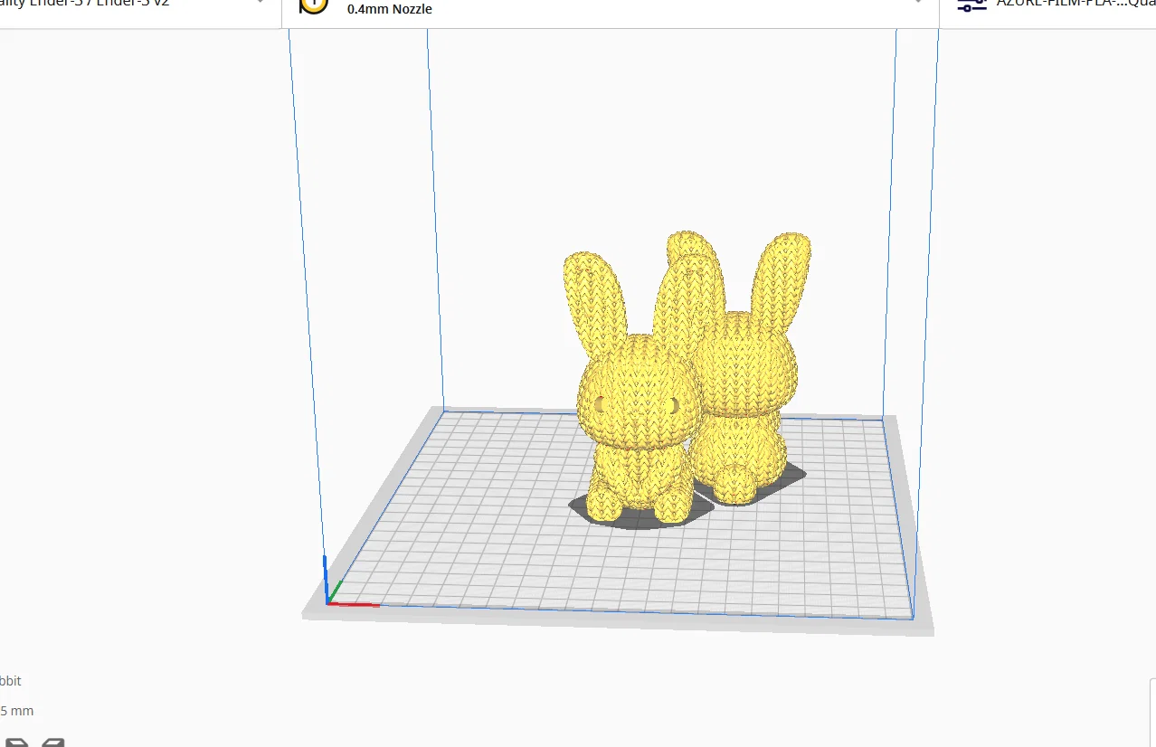Image resolution: width=1156 pixels, height=747 pixels.
Task: Click the '5 mm' dimensions text
Action: 17,711
